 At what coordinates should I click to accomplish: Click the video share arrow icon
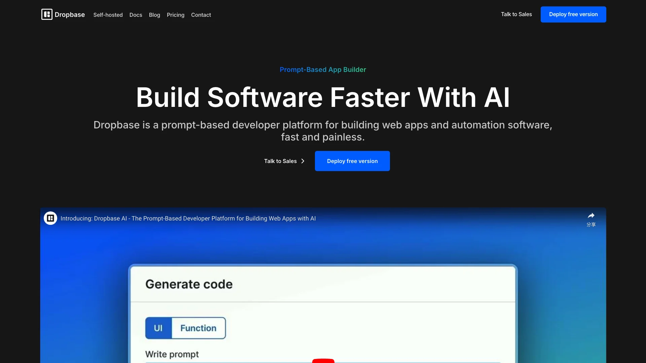point(591,215)
